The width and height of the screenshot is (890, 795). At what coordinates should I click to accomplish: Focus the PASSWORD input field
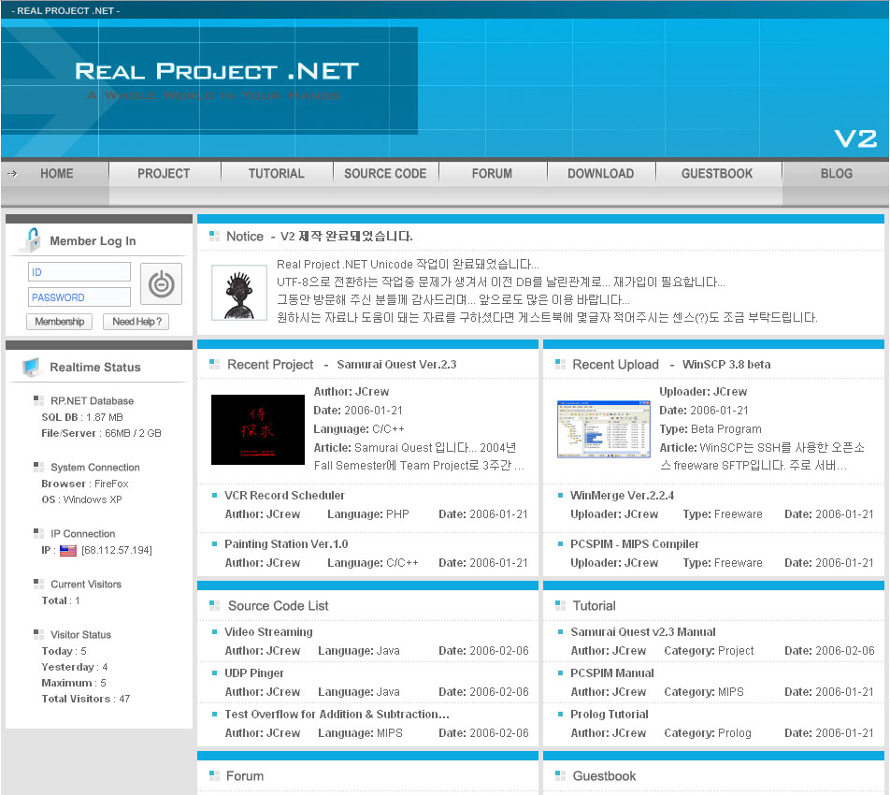point(79,297)
